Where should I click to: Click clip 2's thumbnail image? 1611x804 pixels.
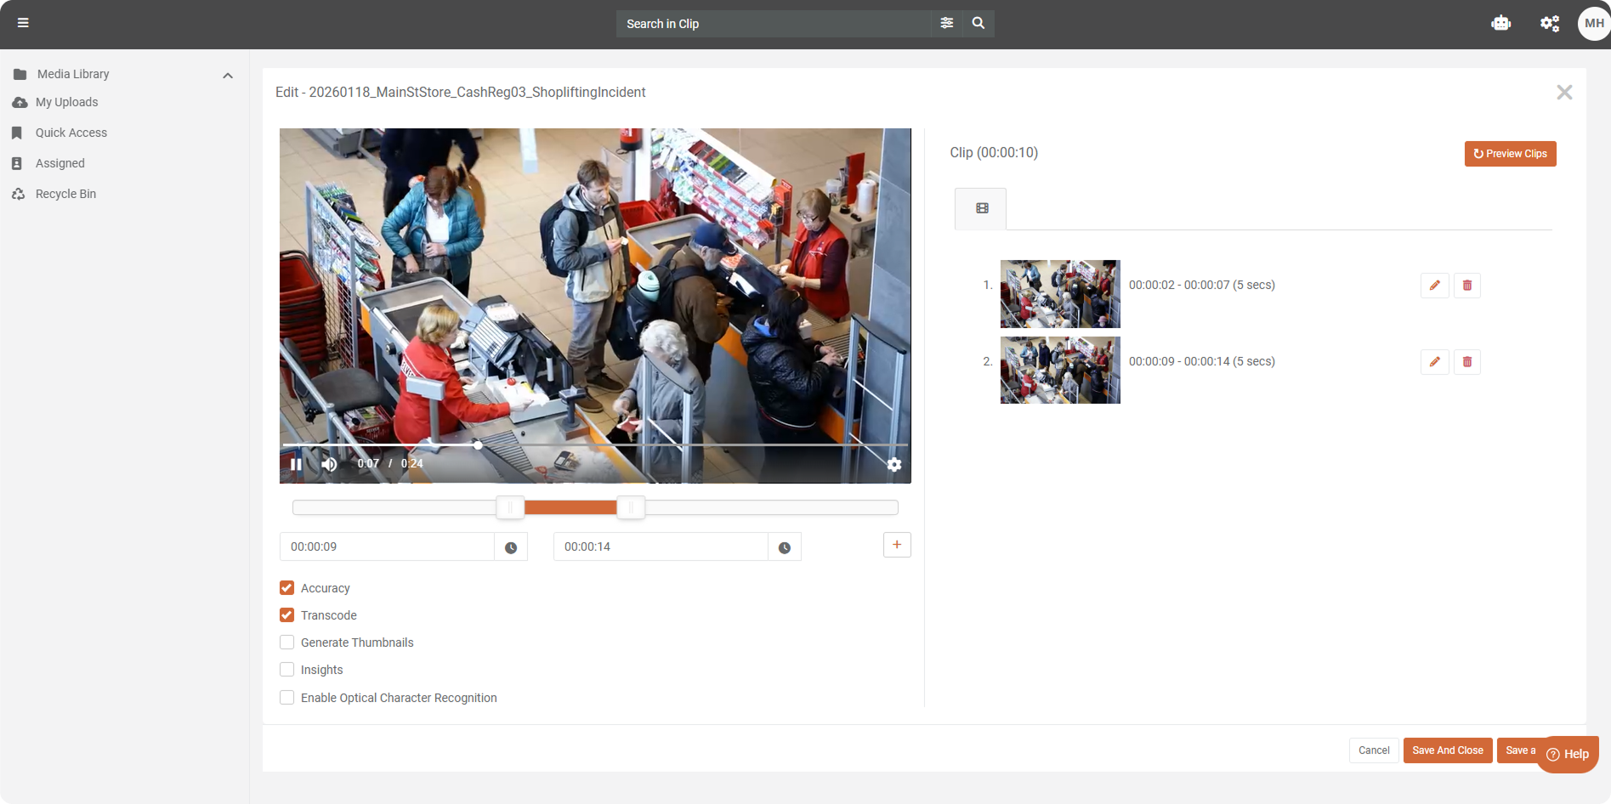coord(1059,370)
